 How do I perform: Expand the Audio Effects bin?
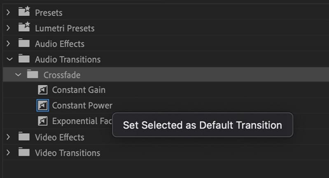tap(9, 44)
